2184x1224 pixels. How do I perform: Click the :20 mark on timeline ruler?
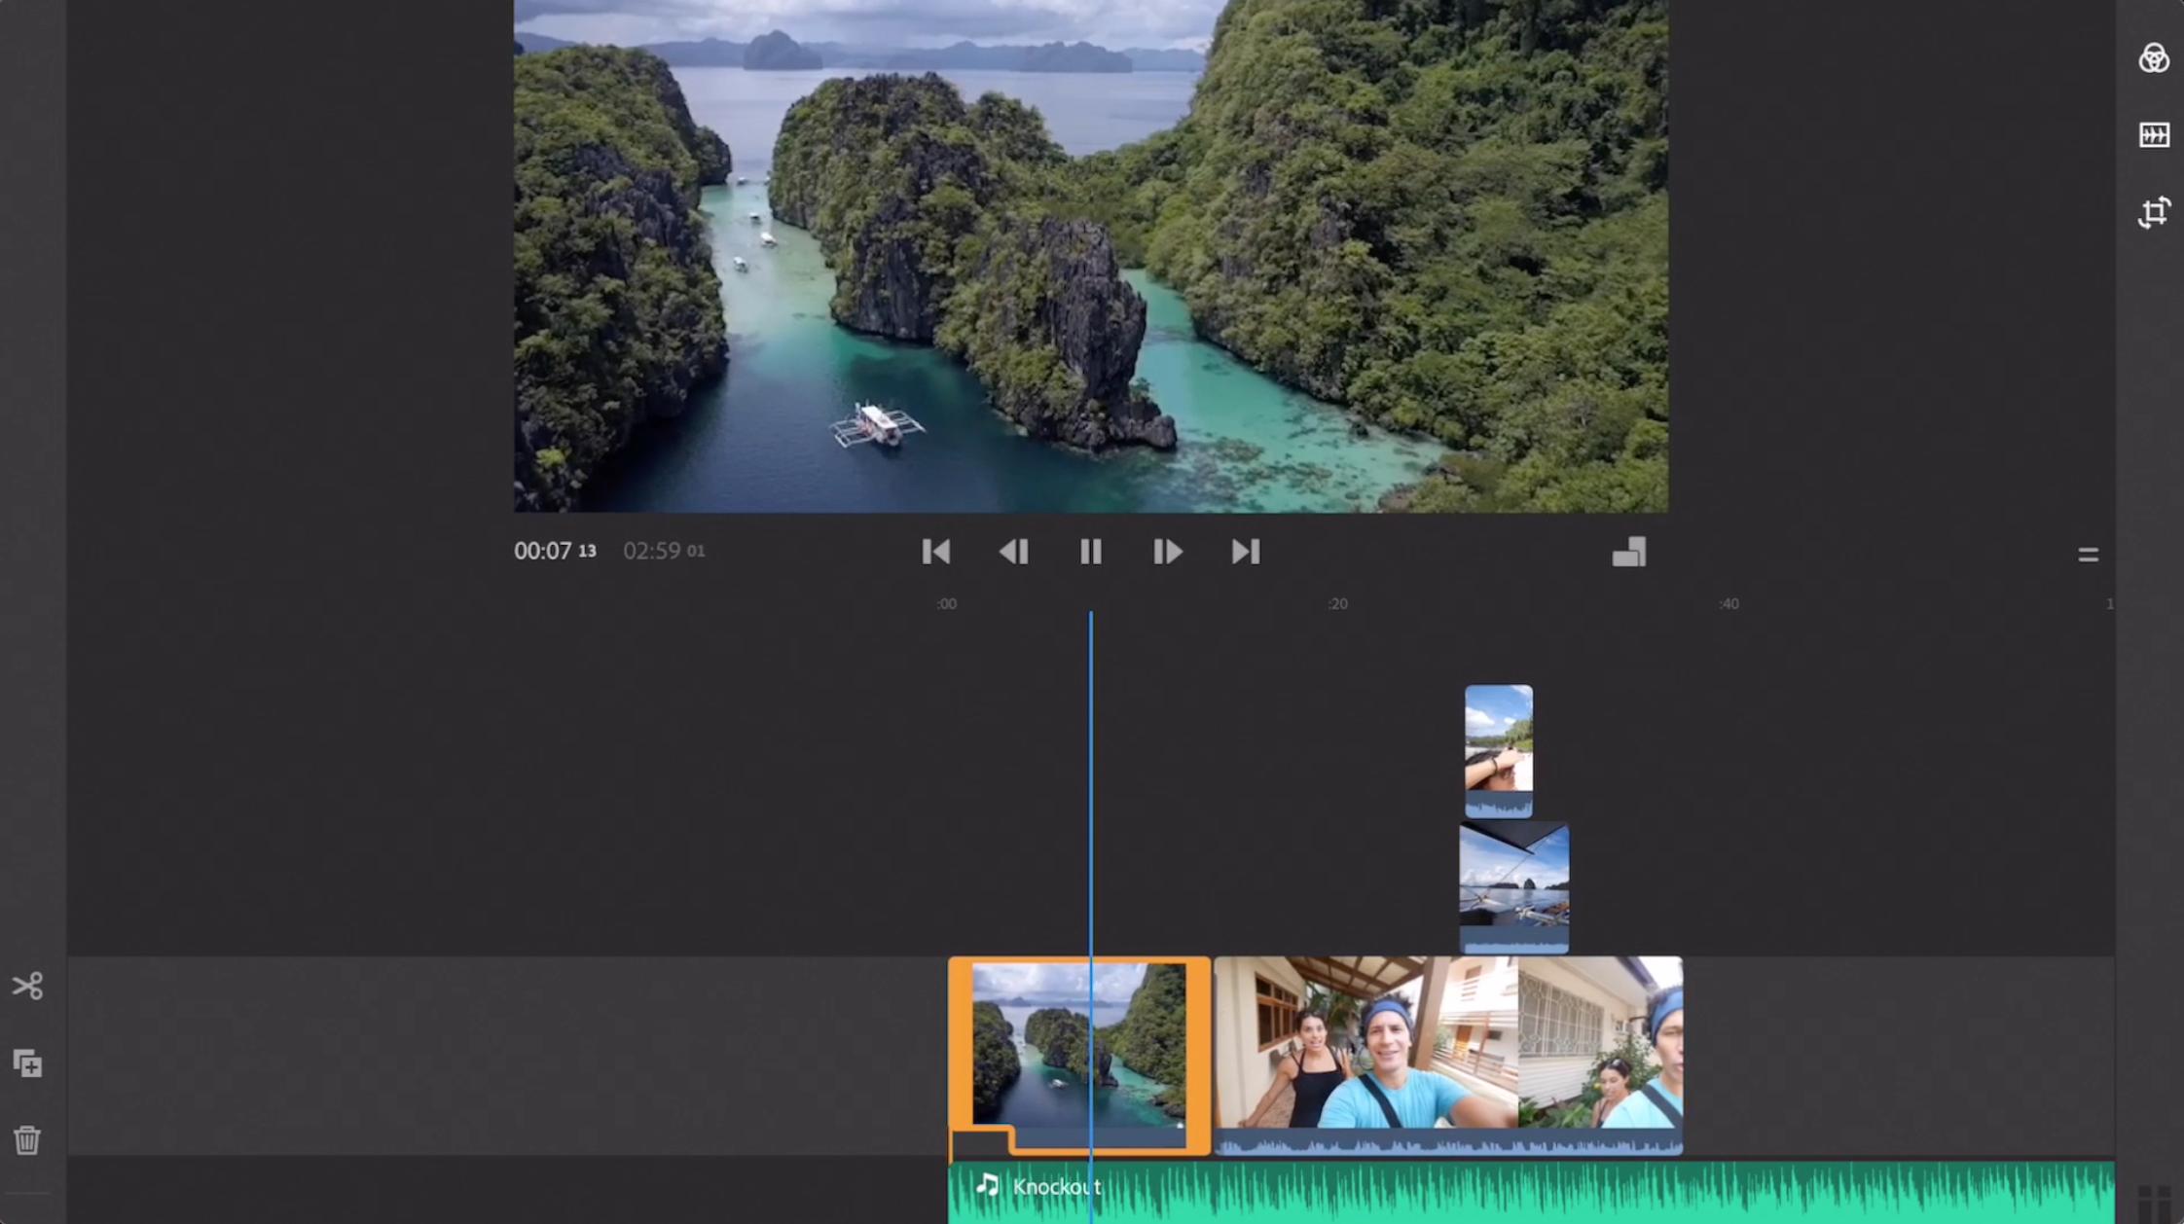[1337, 604]
